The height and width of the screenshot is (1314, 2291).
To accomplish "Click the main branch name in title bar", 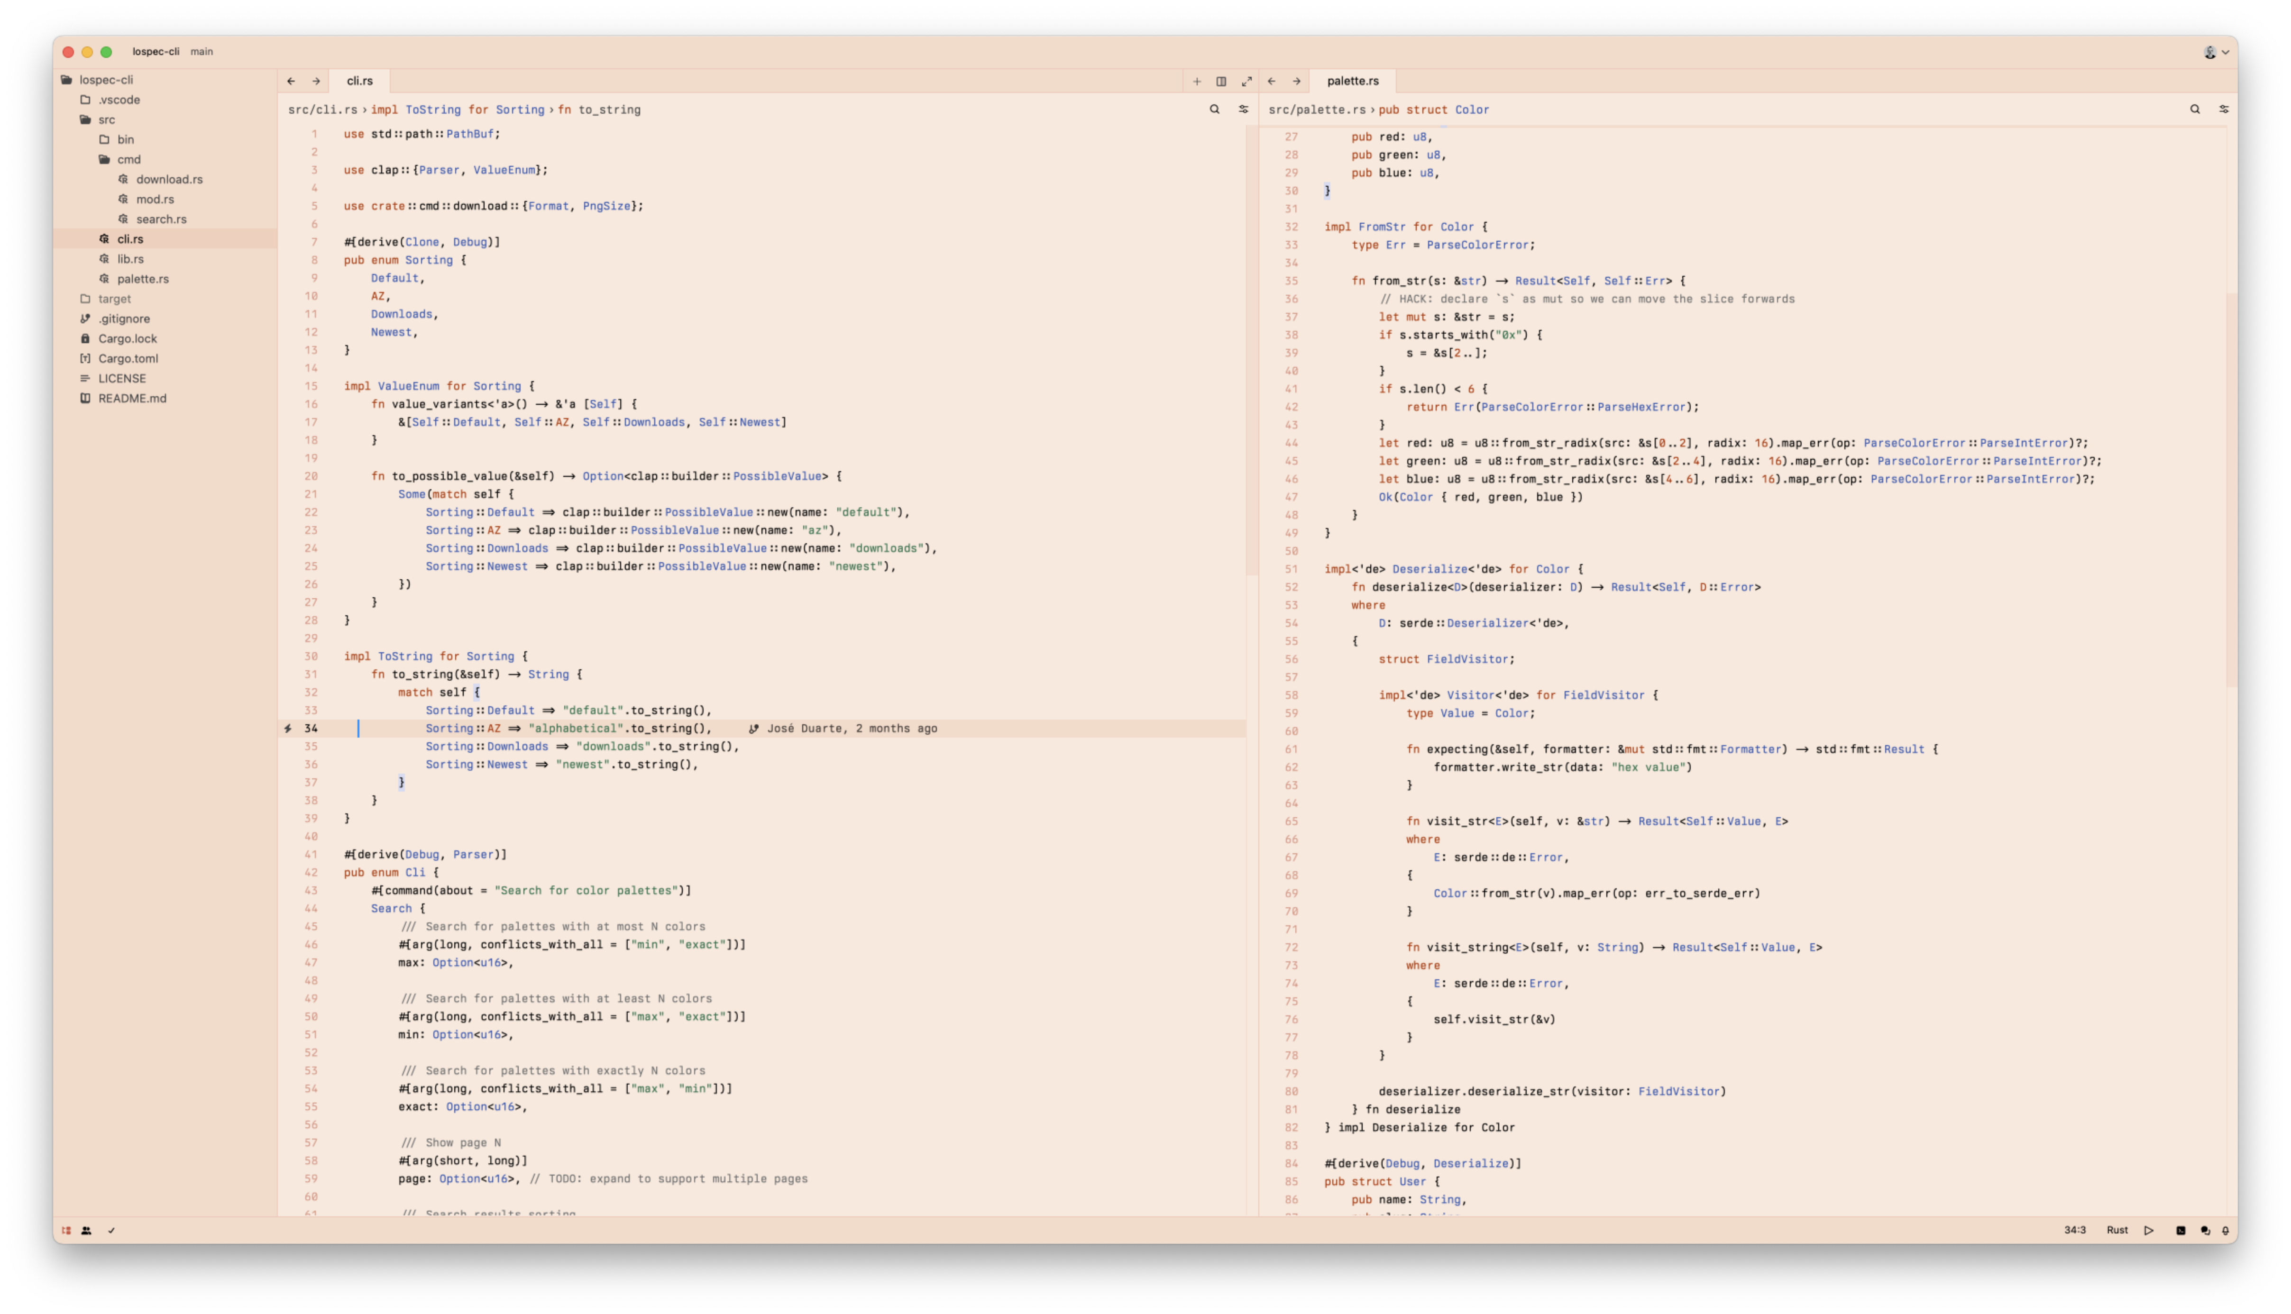I will coord(202,52).
